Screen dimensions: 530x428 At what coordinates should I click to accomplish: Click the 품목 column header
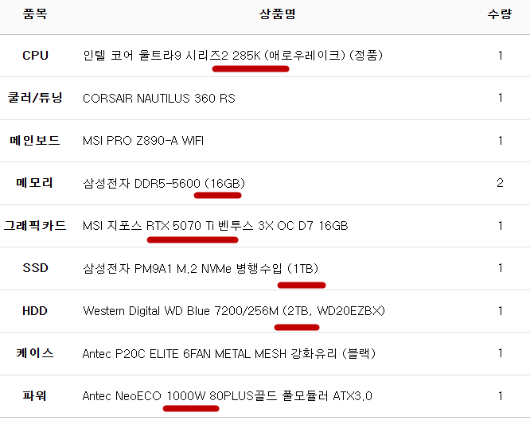tap(35, 14)
